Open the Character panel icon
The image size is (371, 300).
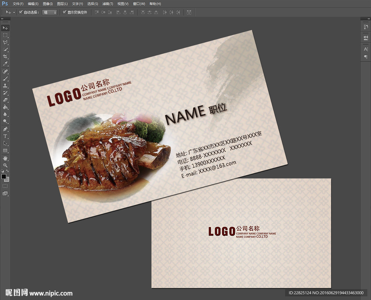[366, 49]
